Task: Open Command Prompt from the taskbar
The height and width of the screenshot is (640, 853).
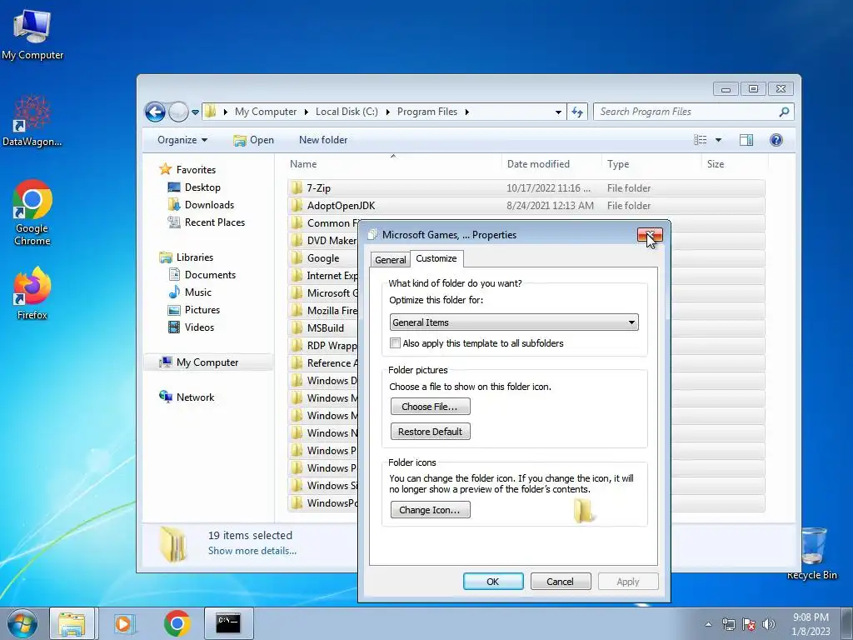Action: (228, 623)
